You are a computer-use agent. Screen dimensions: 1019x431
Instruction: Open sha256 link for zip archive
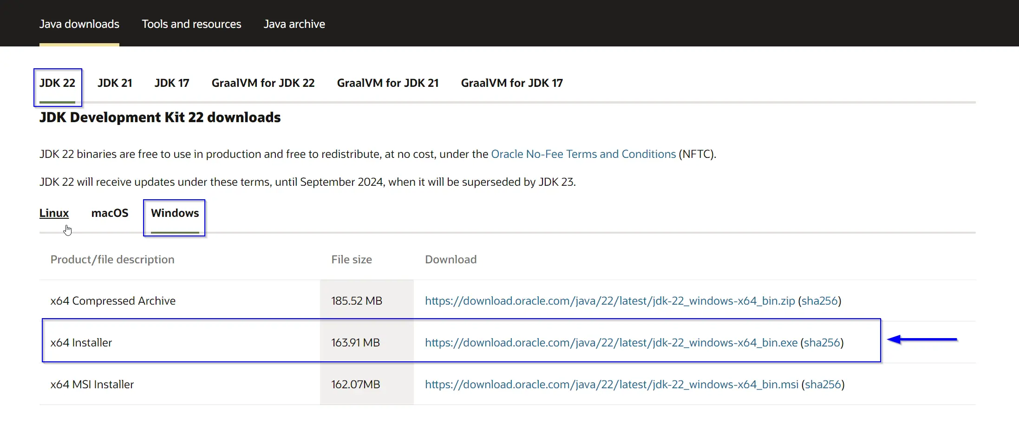click(x=819, y=301)
